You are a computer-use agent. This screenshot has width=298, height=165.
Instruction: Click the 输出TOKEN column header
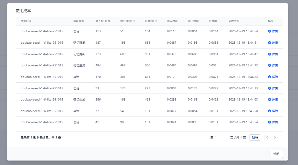pyautogui.click(x=127, y=21)
